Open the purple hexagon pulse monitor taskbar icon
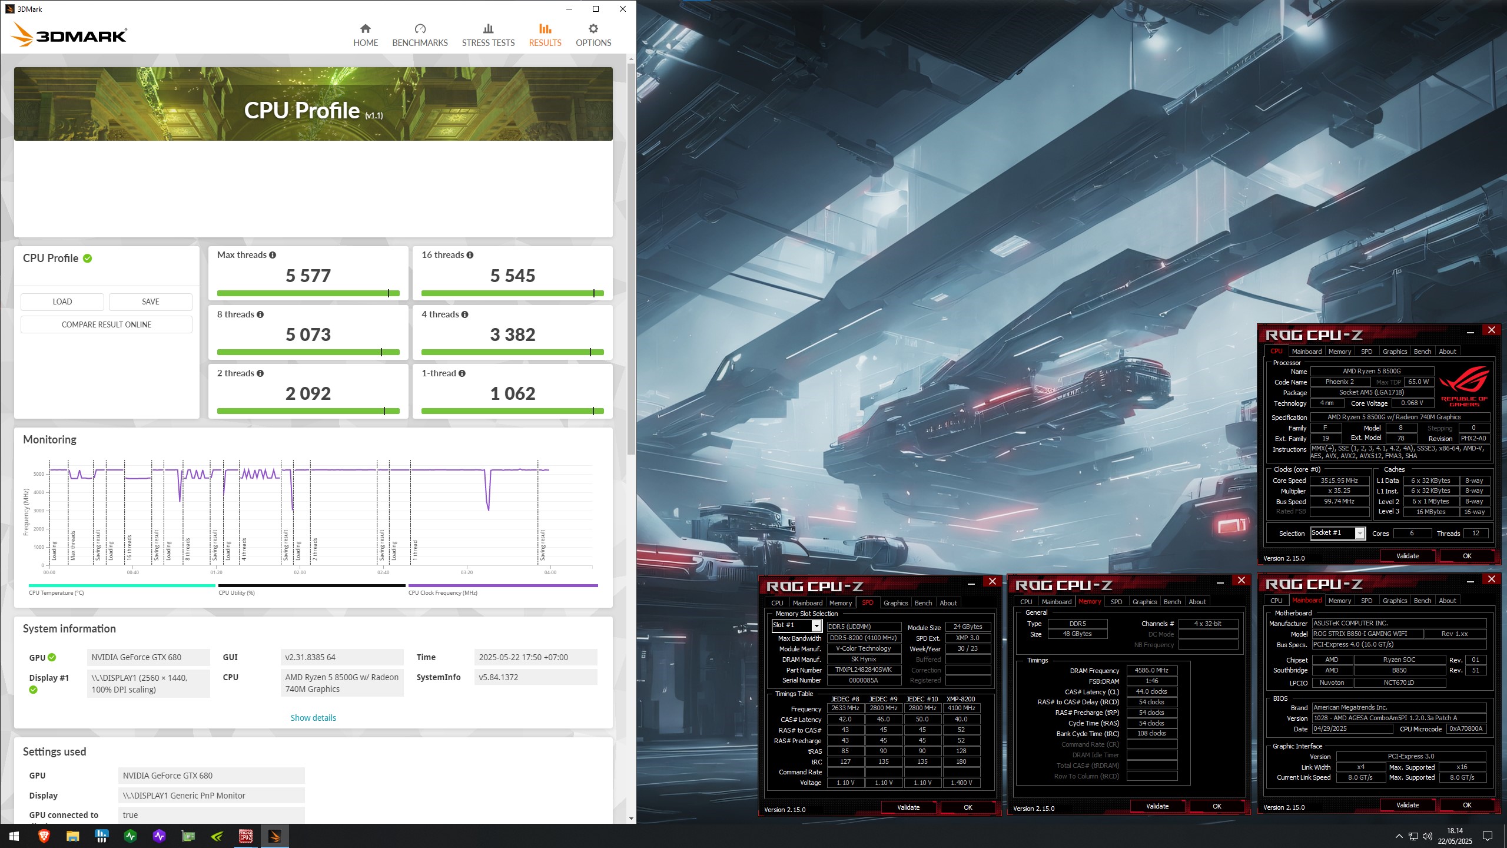This screenshot has width=1507, height=848. point(159,836)
